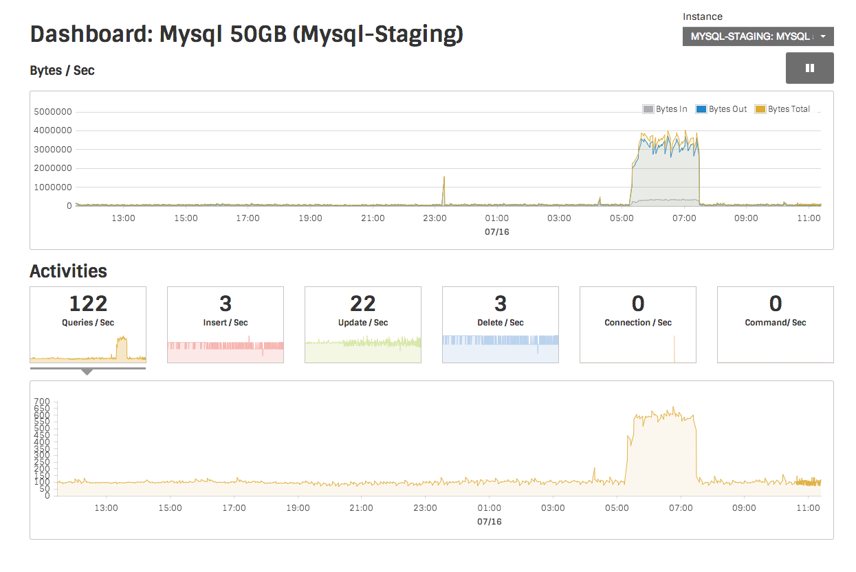This screenshot has width=856, height=572.
Task: Click the gray Bytes In color swatch
Action: pyautogui.click(x=648, y=109)
